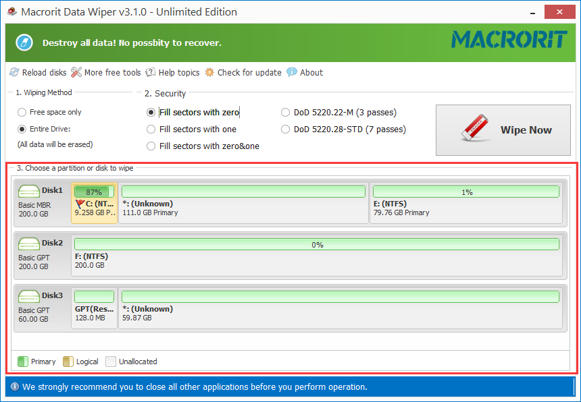Click the blue eraser logo in banner
The height and width of the screenshot is (402, 581).
(24, 42)
